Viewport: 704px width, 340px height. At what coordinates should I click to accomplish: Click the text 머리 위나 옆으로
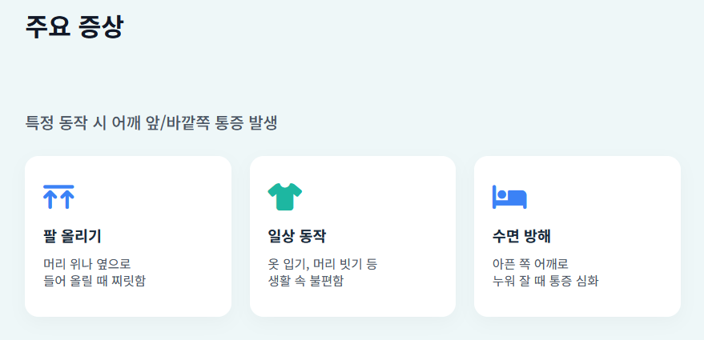[87, 264]
